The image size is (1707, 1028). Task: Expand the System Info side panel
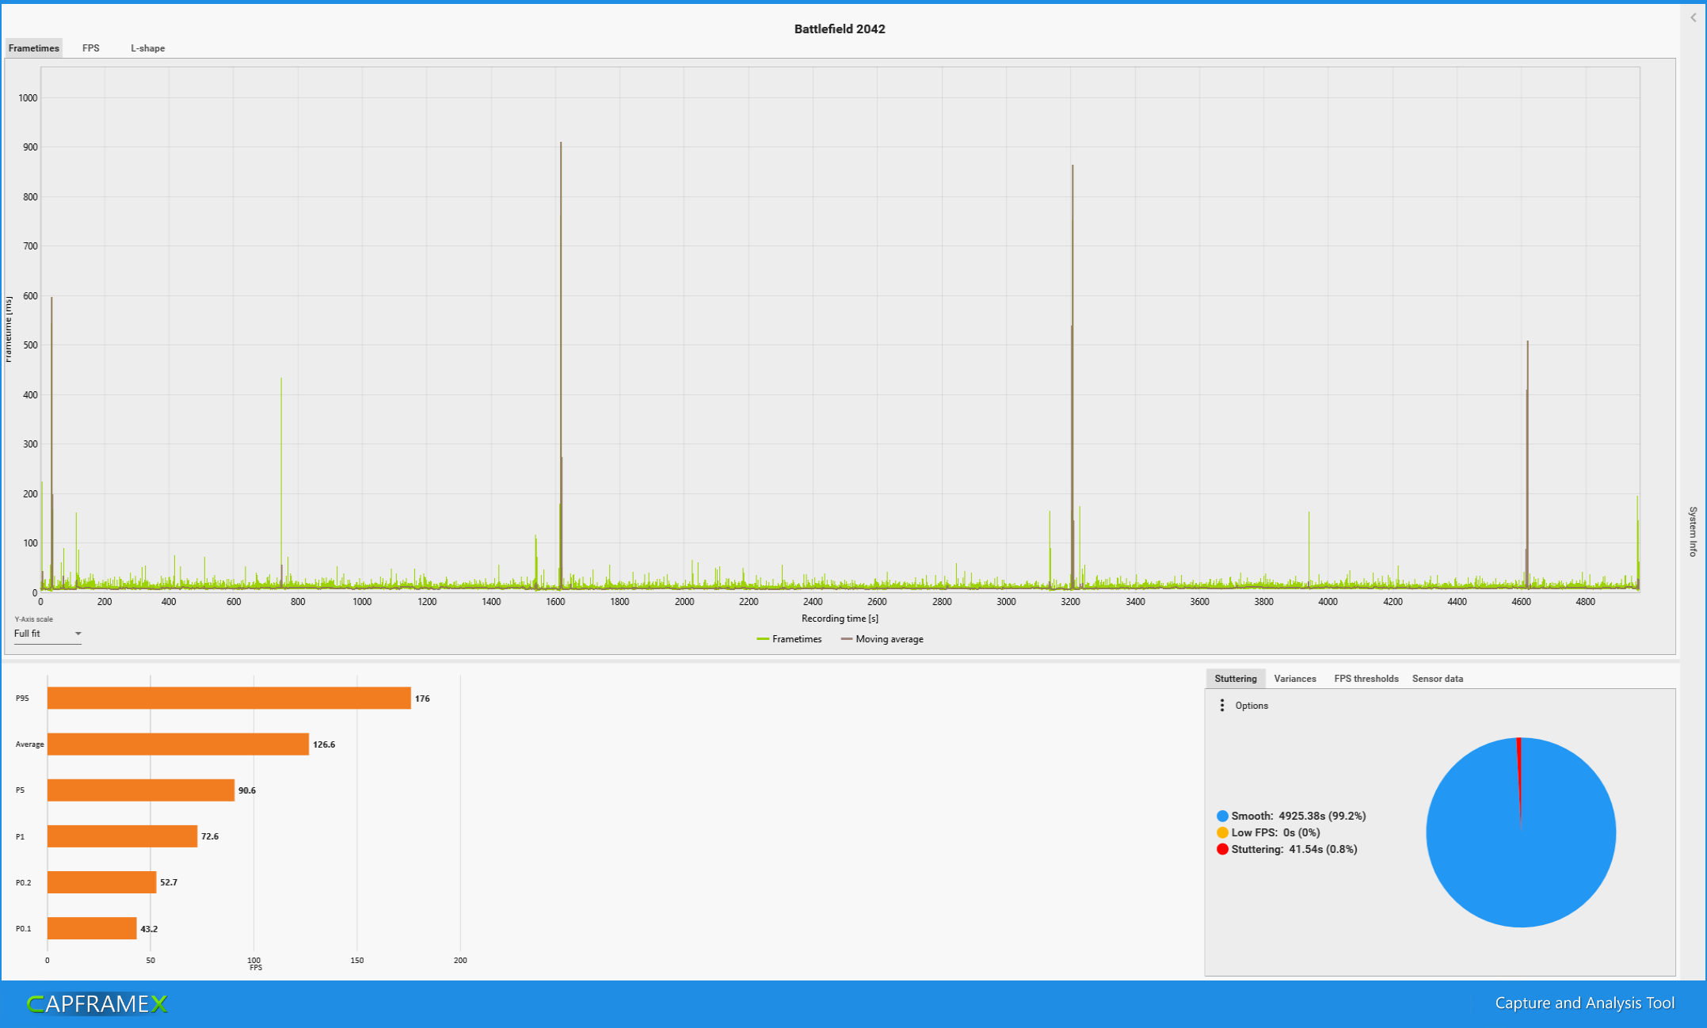(1693, 531)
